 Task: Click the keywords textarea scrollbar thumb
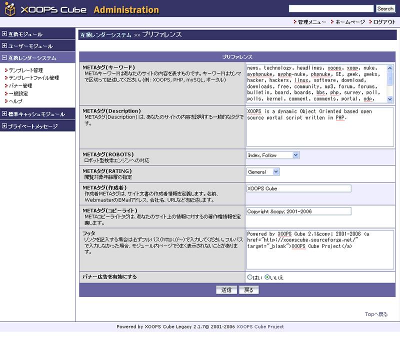(389, 78)
